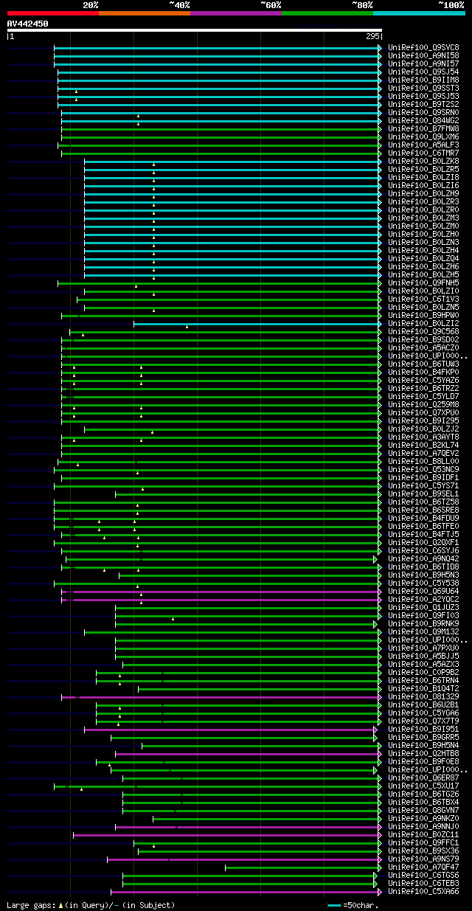Select the UniRef100_Q2HTB8 label
The width and height of the screenshot is (472, 911).
(x=423, y=753)
